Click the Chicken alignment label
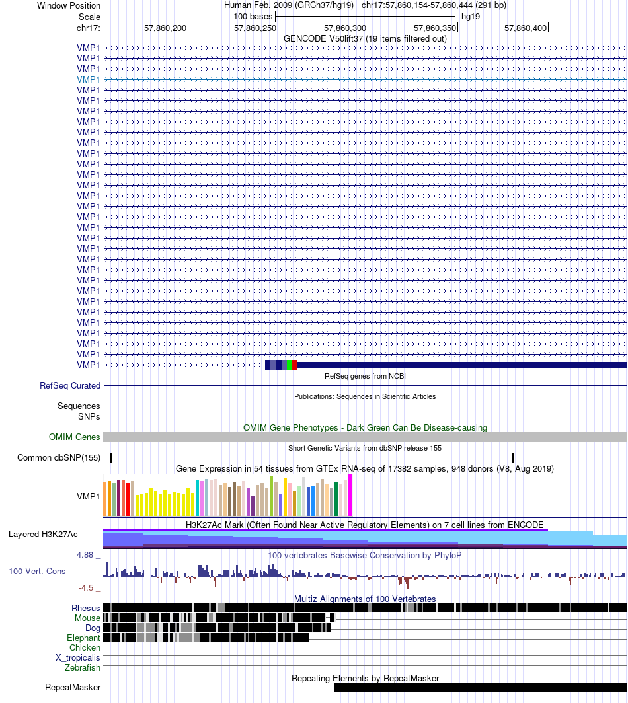 point(85,648)
